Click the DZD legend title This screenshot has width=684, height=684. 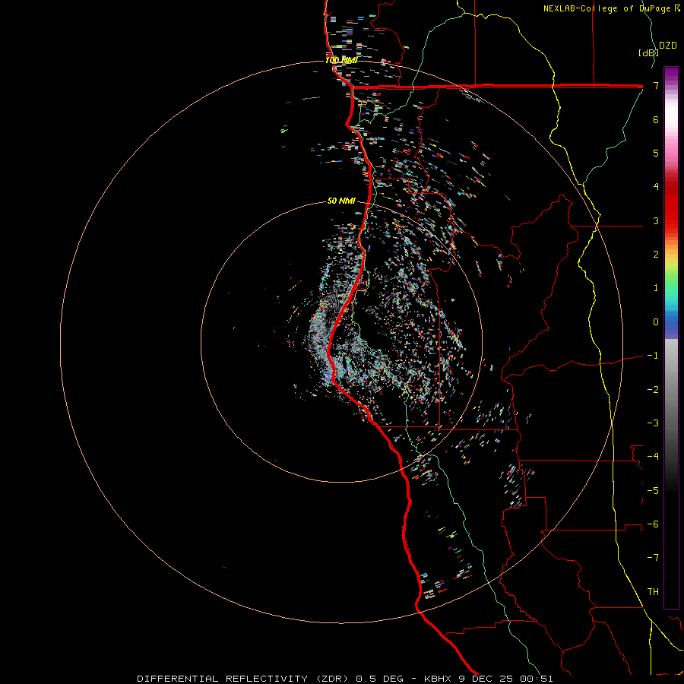click(668, 46)
